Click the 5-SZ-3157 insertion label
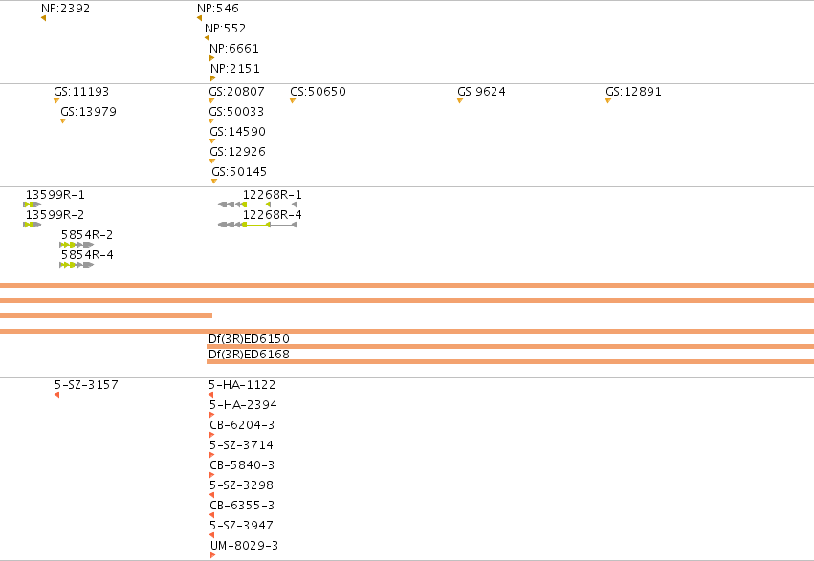814x561 pixels. [86, 385]
